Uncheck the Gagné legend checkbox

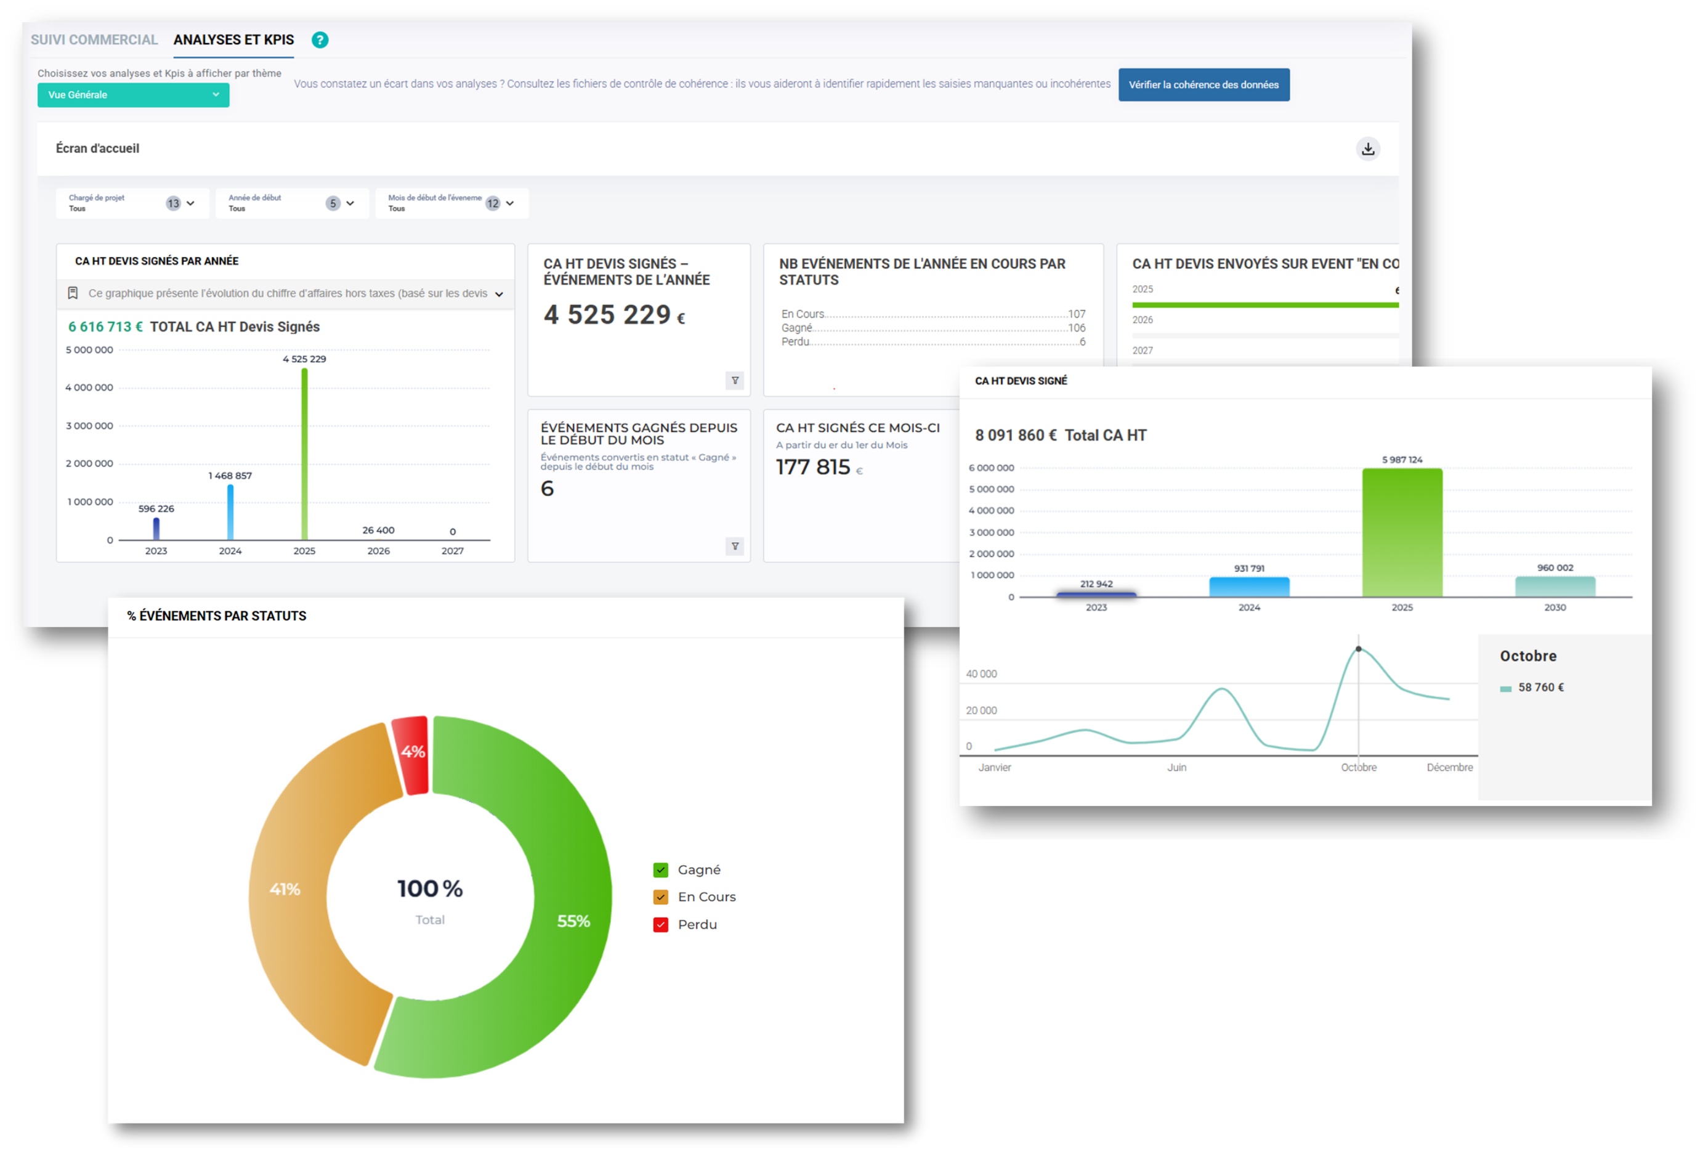tap(660, 870)
